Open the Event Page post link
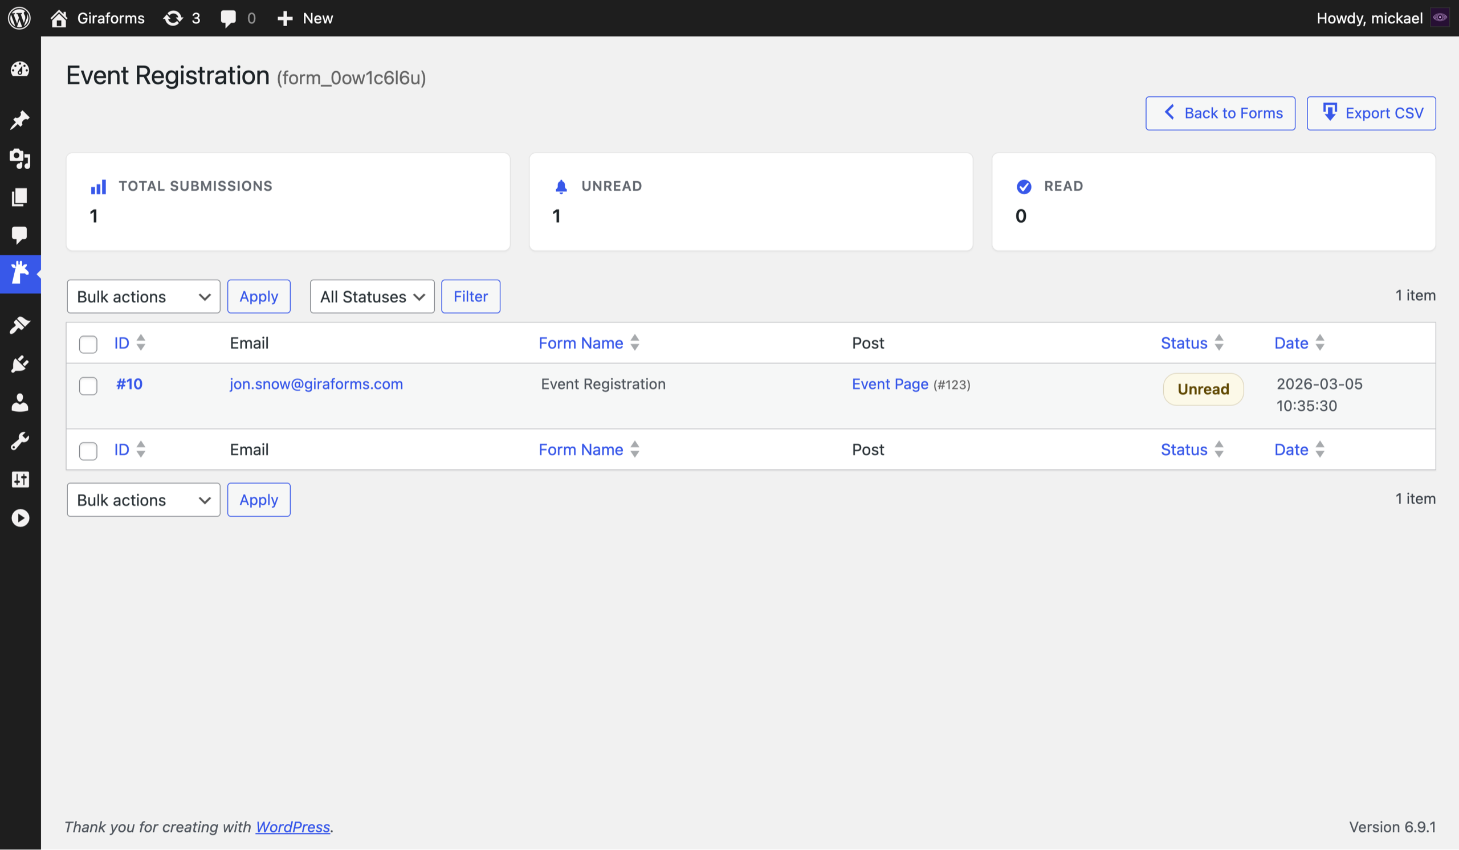 click(890, 384)
